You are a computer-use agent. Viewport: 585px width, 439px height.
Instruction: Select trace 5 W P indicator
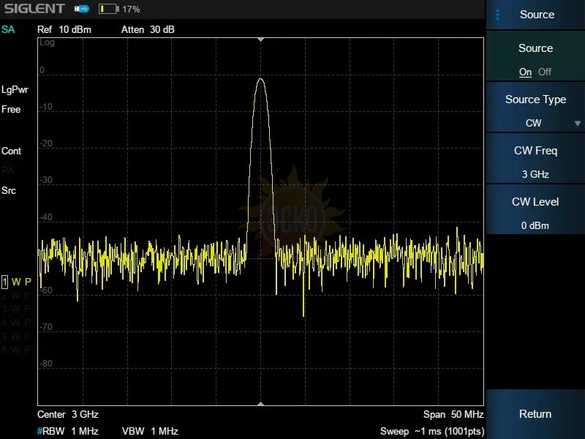pos(16,337)
